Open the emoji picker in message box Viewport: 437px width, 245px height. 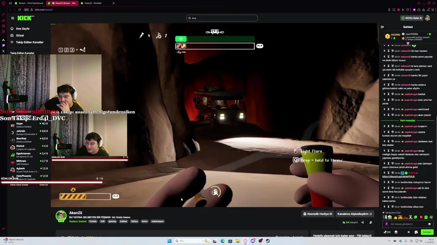click(429, 224)
